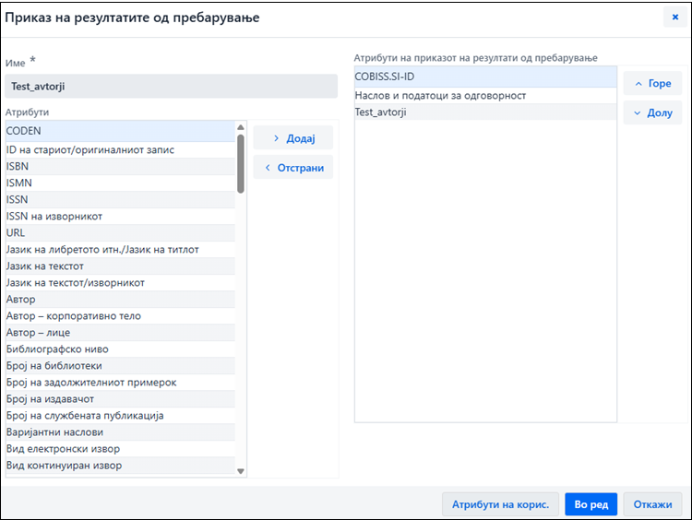The image size is (692, 520).
Task: Select Библиографско ниво attribute
Action: pyautogui.click(x=121, y=349)
